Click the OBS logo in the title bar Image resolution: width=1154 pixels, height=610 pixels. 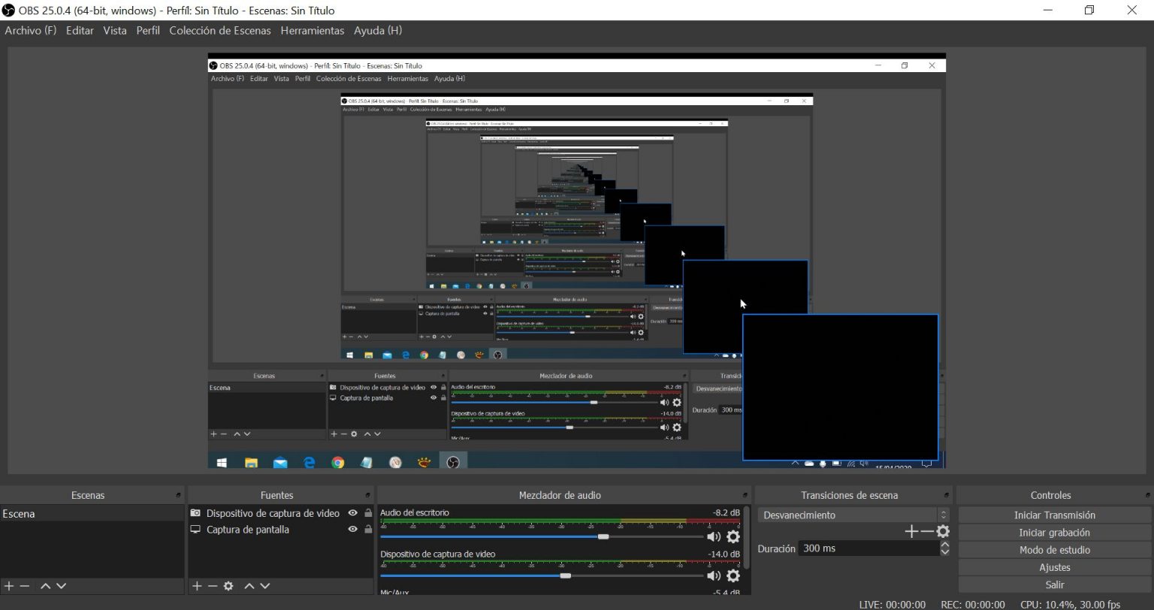coord(9,11)
